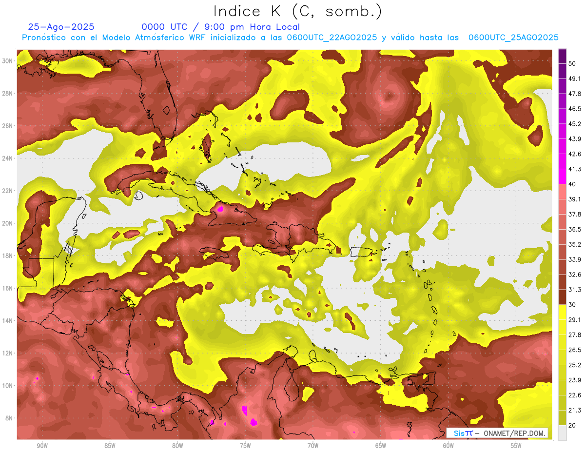The width and height of the screenshot is (585, 452).
Task: Click the colorbar value 49.1
Action: tap(575, 78)
